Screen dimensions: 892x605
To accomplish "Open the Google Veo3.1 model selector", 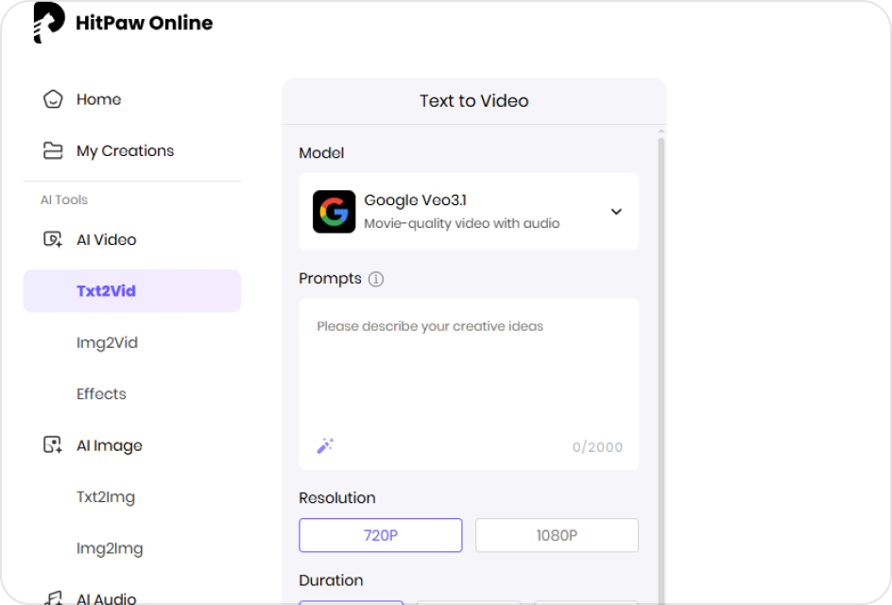I will coord(468,212).
